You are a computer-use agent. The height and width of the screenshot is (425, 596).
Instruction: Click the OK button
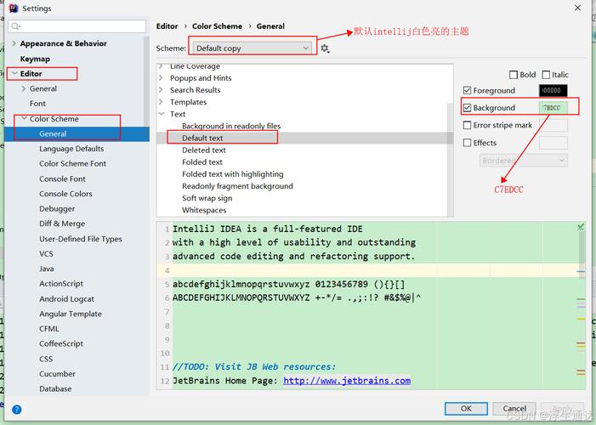tap(466, 409)
